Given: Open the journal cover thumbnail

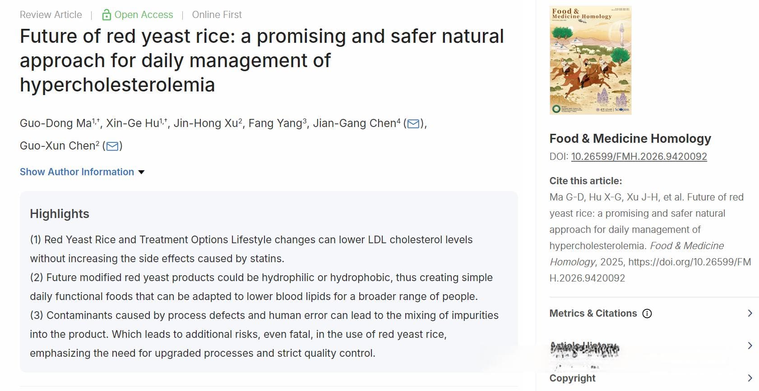Looking at the screenshot, I should click(x=590, y=60).
